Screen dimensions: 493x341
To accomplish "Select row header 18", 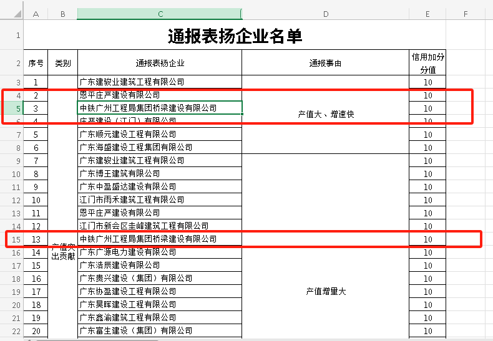I will click(12, 279).
